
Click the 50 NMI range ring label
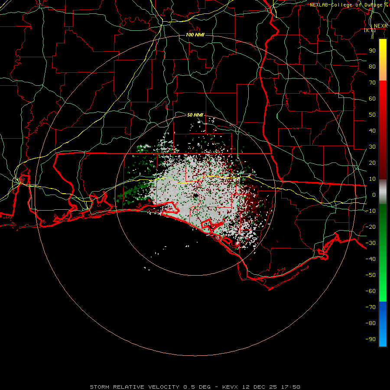pyautogui.click(x=195, y=115)
